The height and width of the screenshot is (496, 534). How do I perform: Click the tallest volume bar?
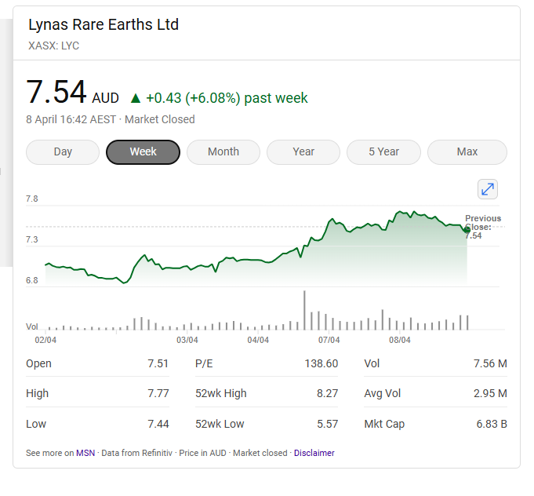[304, 310]
